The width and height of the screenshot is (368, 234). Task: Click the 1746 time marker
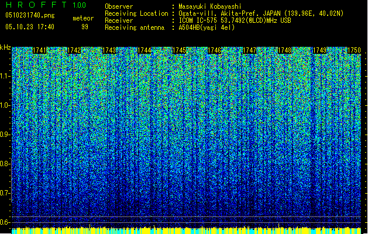pos(215,50)
